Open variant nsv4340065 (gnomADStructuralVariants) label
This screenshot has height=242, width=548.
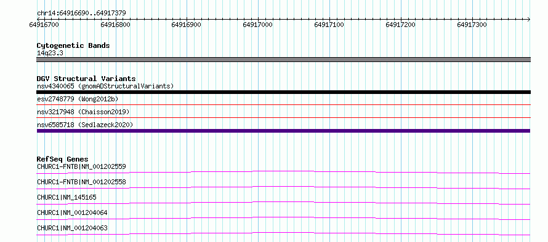pyautogui.click(x=105, y=86)
